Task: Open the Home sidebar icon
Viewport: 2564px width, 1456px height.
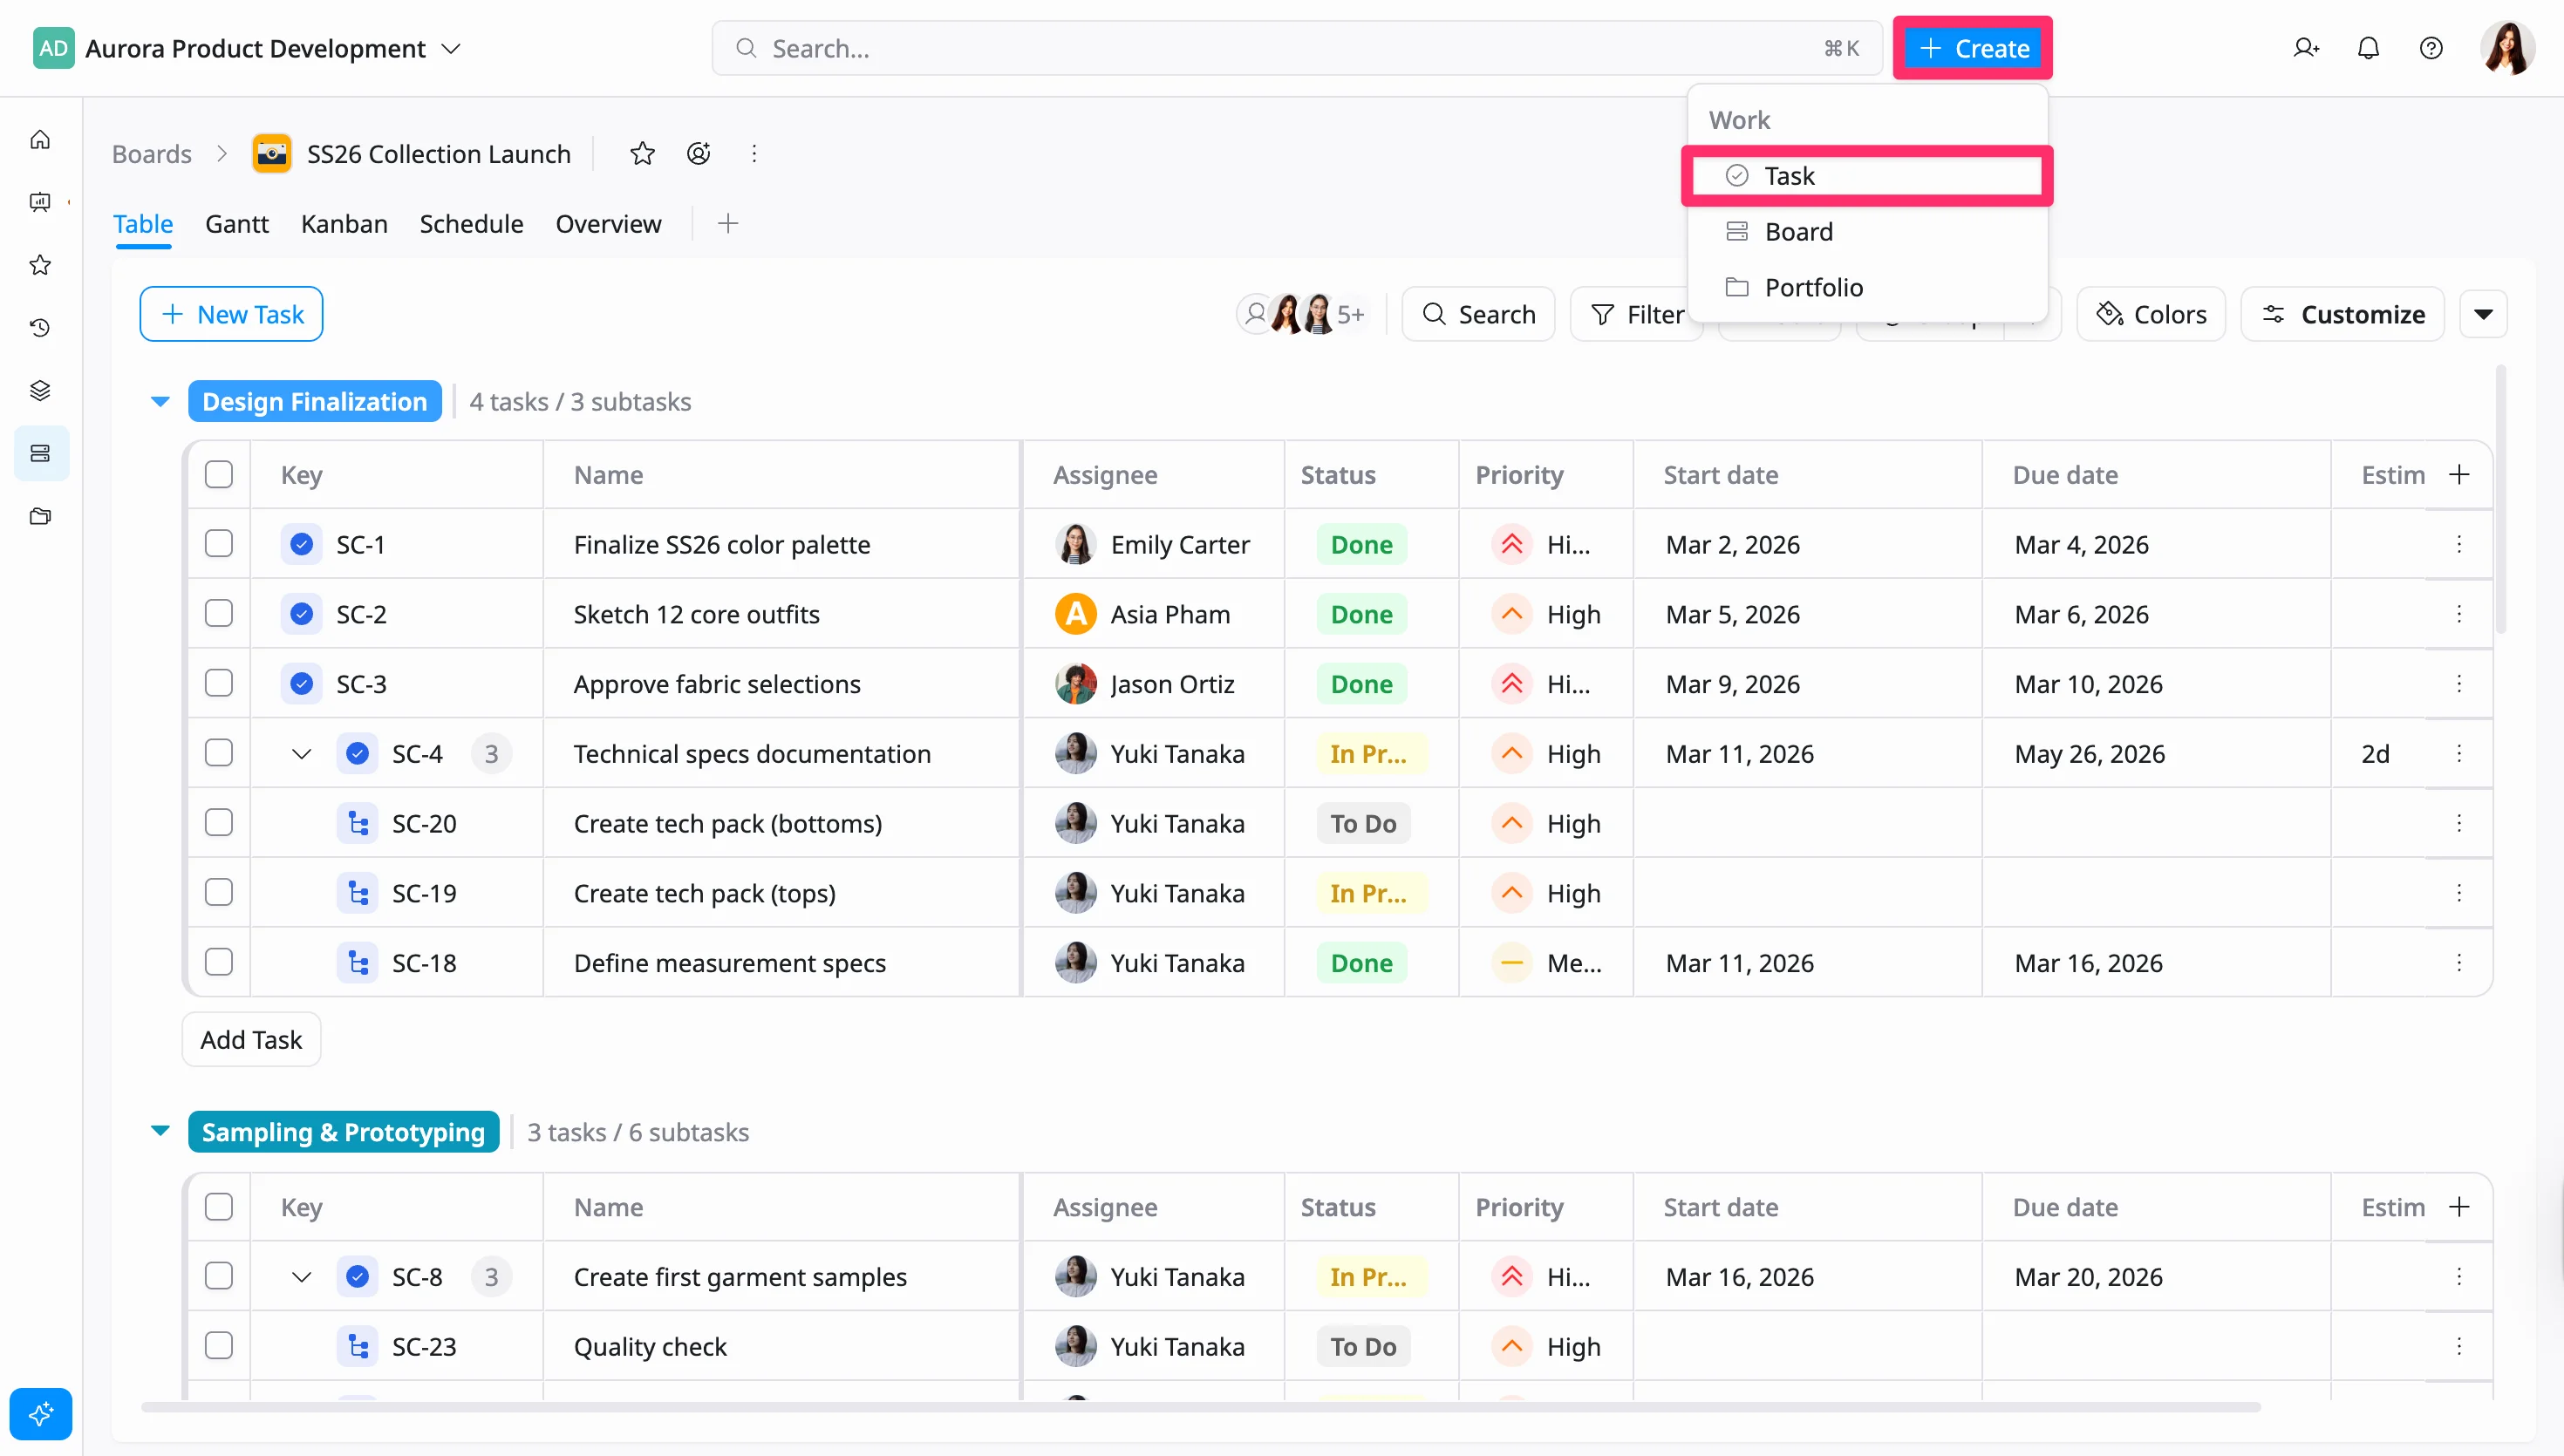Action: click(40, 139)
